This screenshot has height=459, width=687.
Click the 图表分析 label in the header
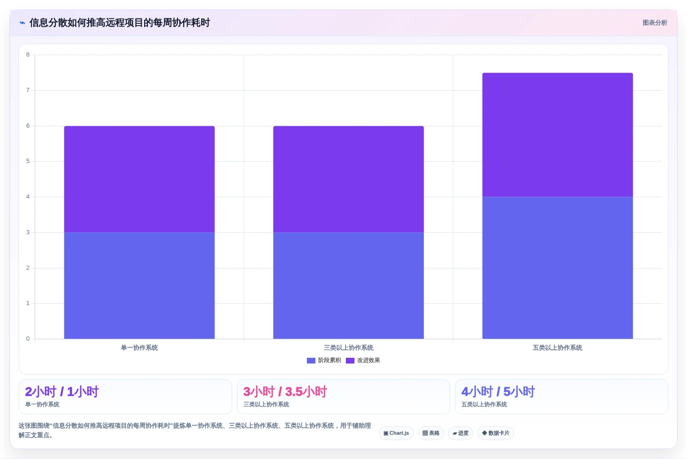click(x=655, y=23)
